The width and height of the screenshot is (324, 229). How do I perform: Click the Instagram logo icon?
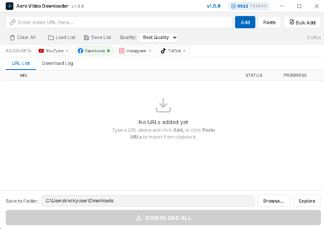coord(122,51)
